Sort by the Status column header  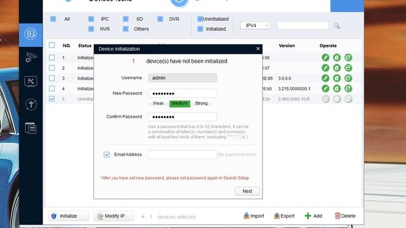click(85, 46)
